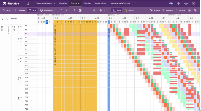Expand the Tuotantoaikataulu breadcrumb chevron
Image resolution: width=201 pixels, height=111 pixels.
54,3
